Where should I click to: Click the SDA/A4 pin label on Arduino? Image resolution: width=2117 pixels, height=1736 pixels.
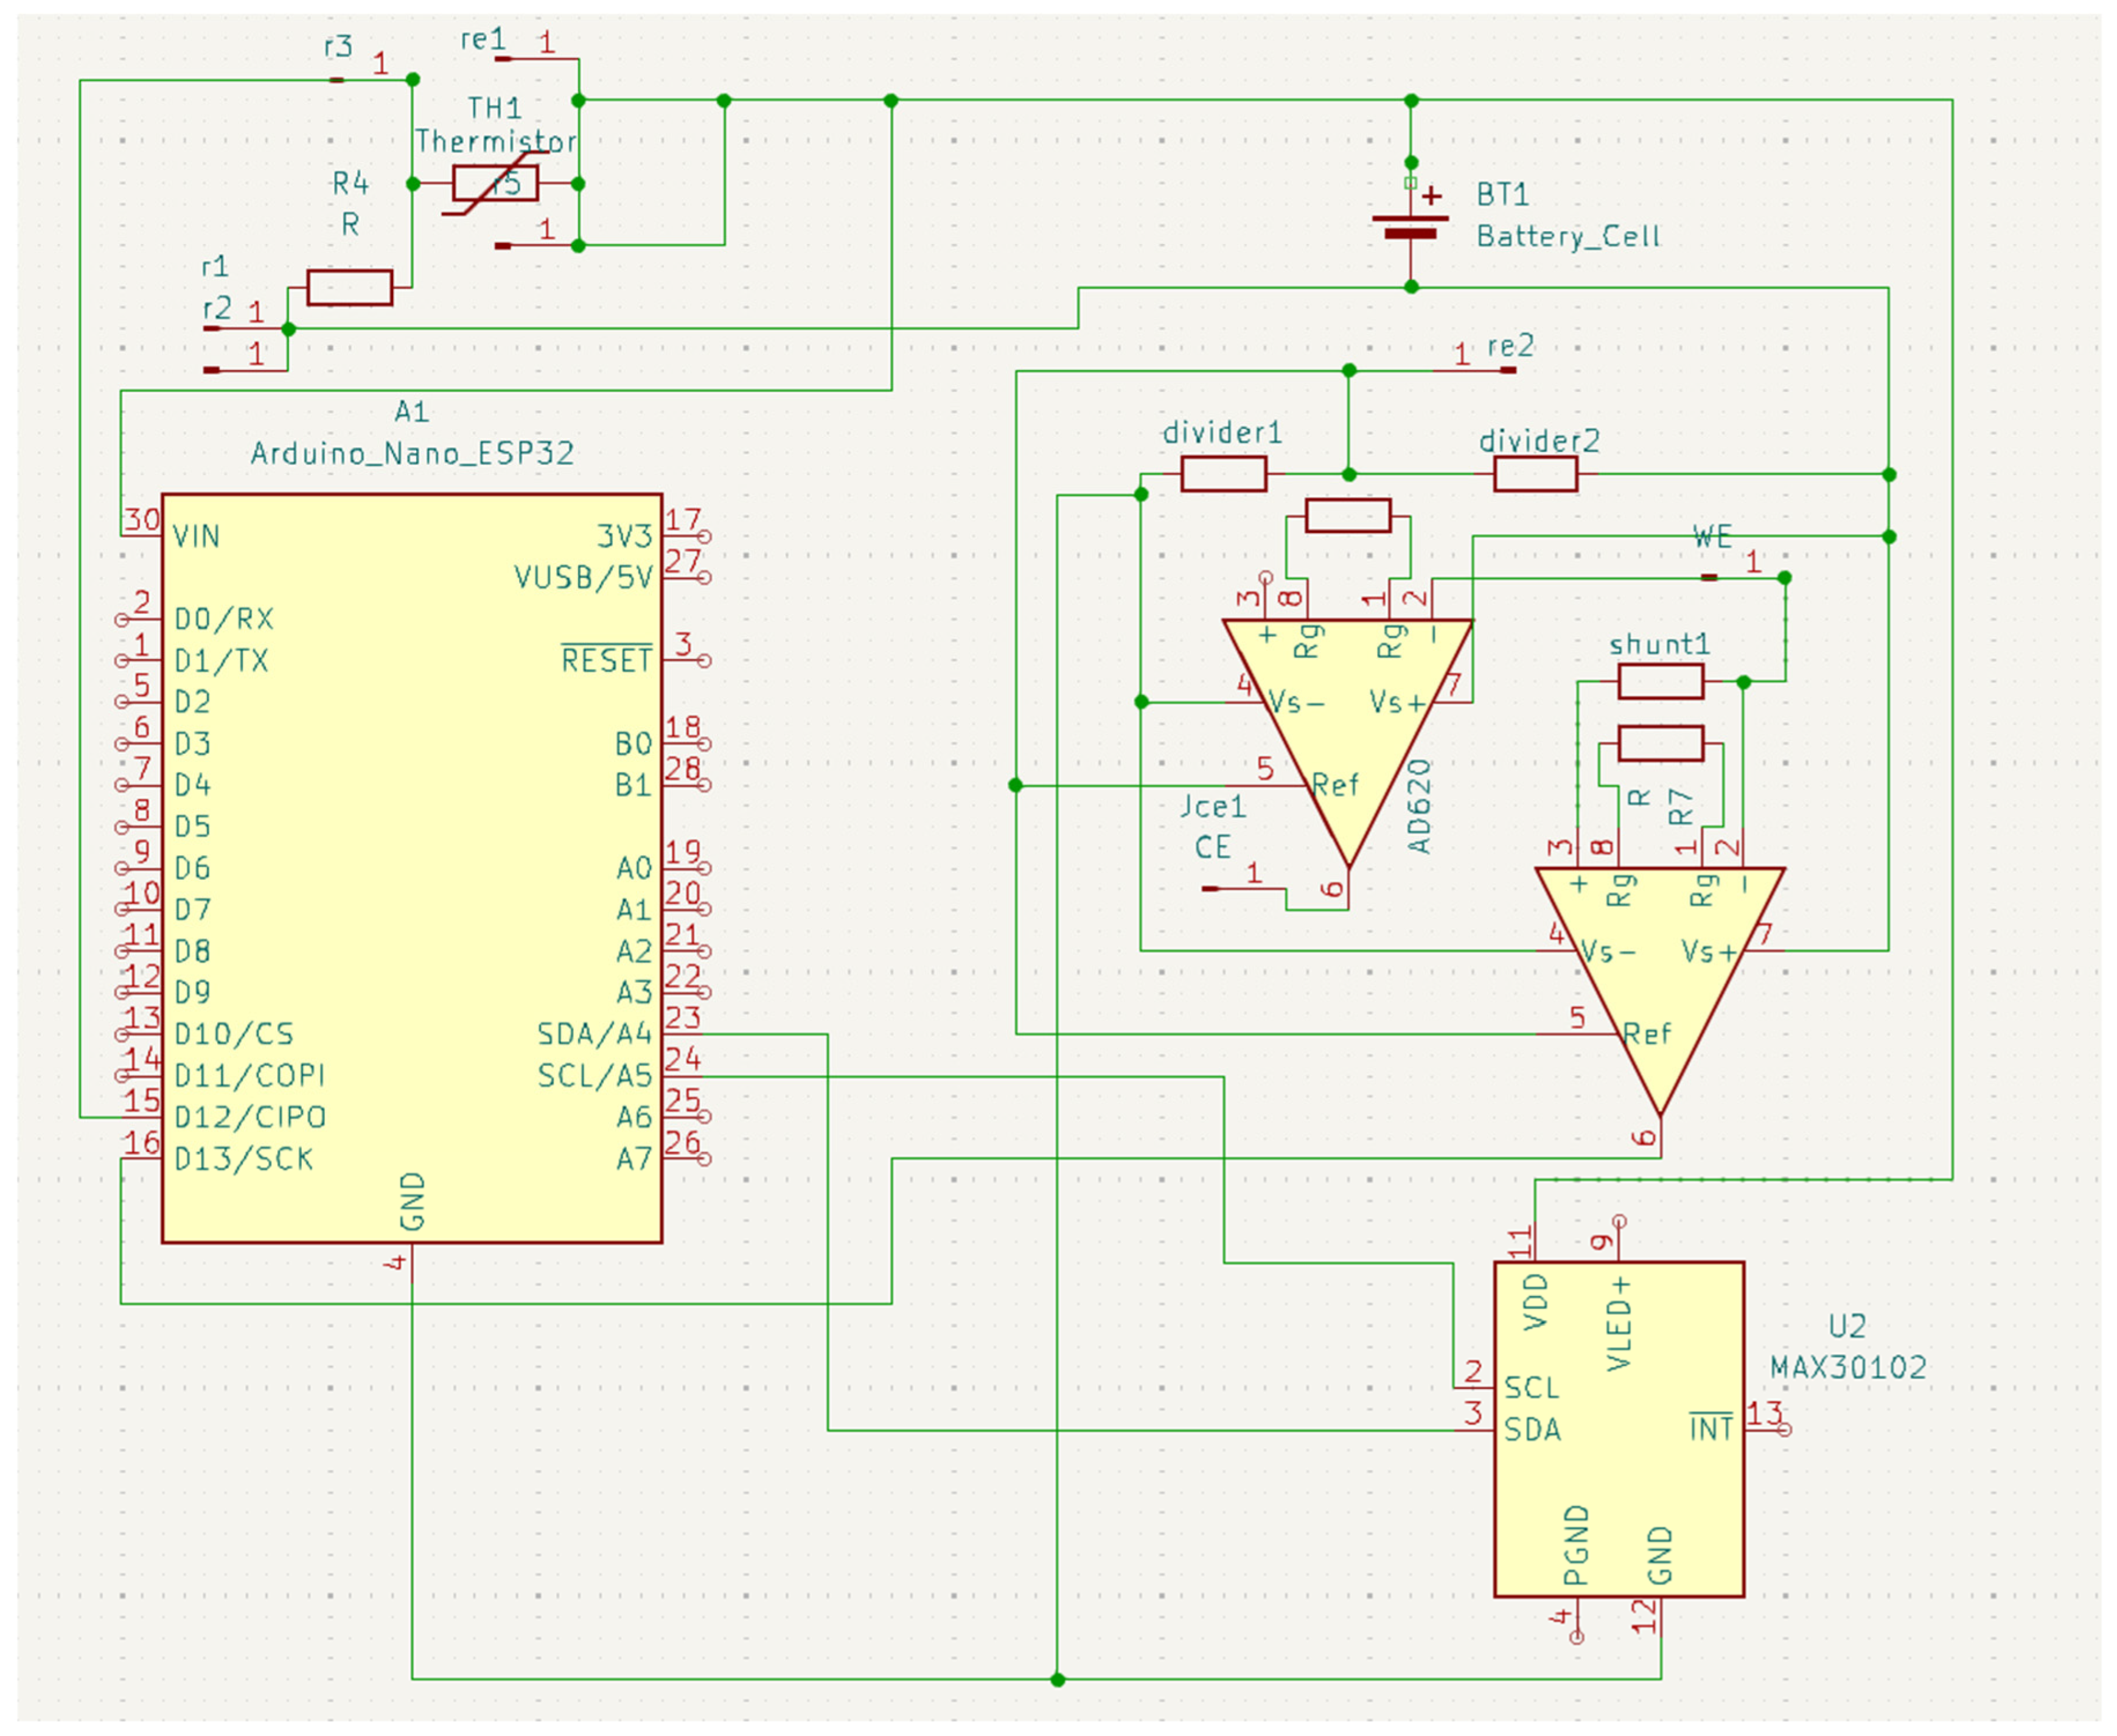coord(594,1034)
